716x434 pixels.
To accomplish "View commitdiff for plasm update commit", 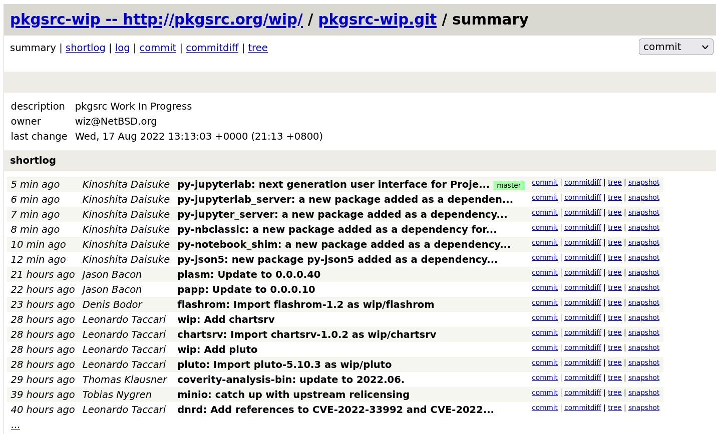I will coord(582,272).
